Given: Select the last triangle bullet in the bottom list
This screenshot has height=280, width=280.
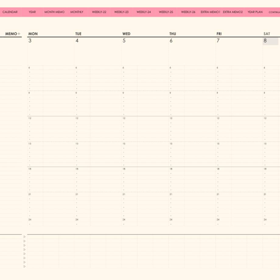Looking at the screenshot, I should [x=25, y=266].
